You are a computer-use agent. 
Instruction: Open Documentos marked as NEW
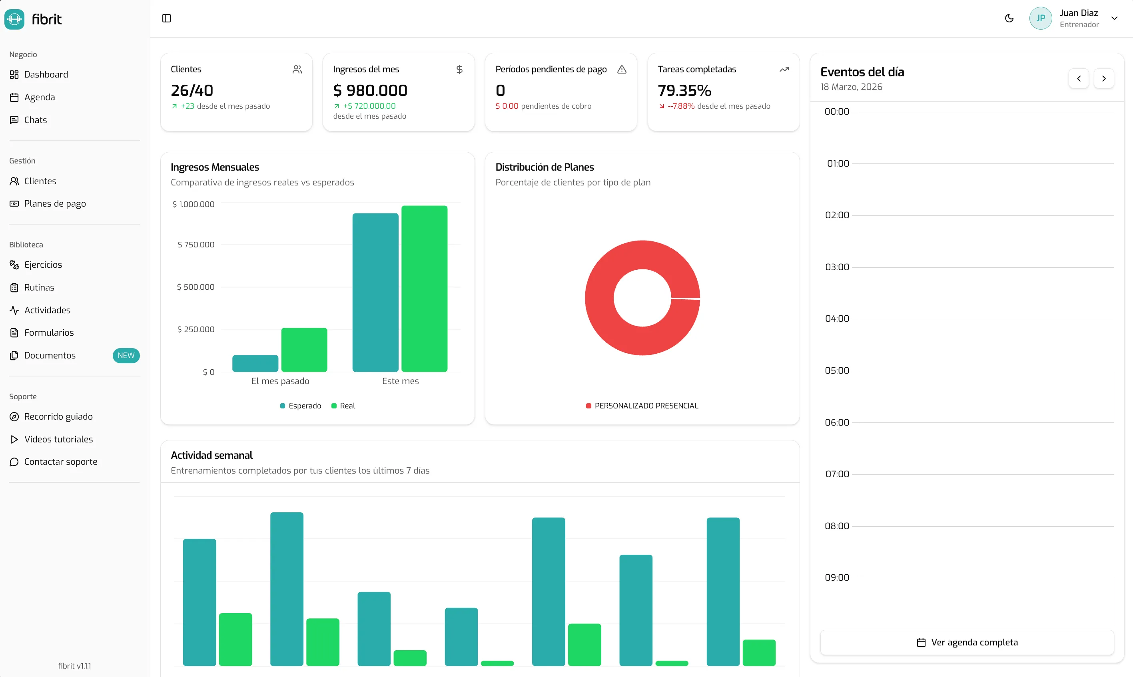50,355
